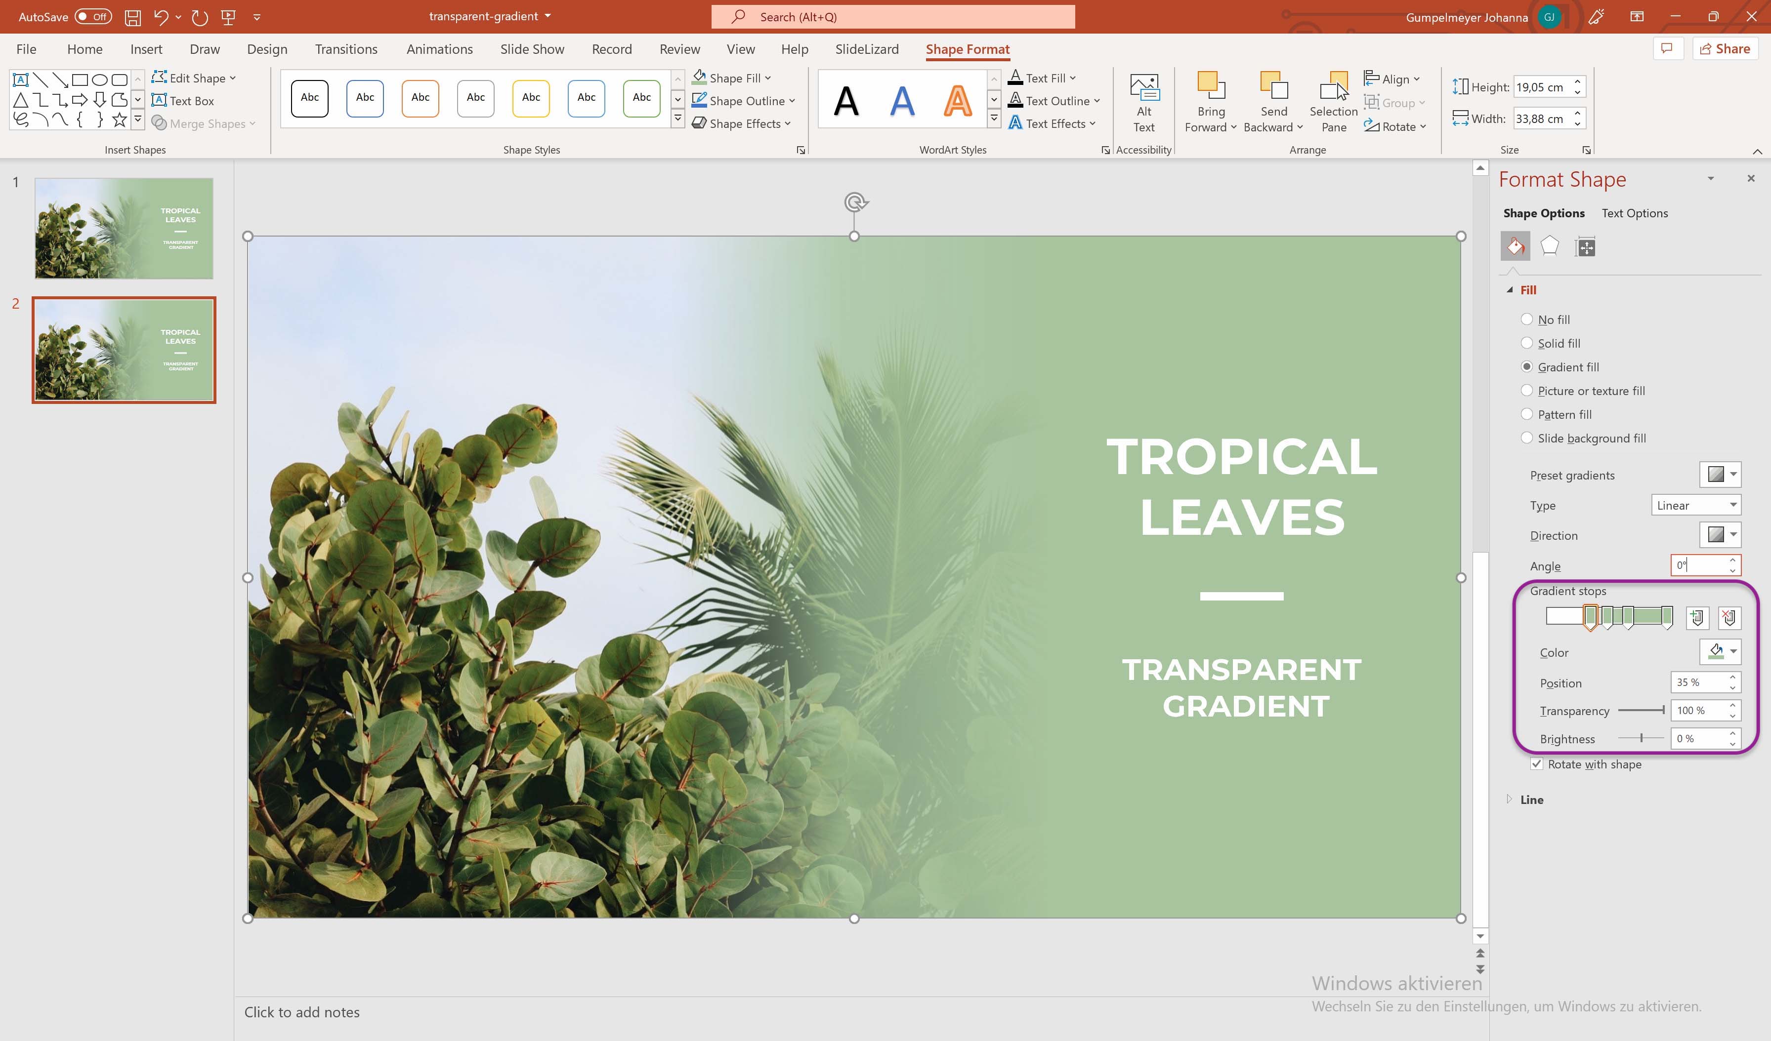This screenshot has width=1771, height=1041.
Task: Select the Text Effects tool
Action: click(x=1051, y=122)
